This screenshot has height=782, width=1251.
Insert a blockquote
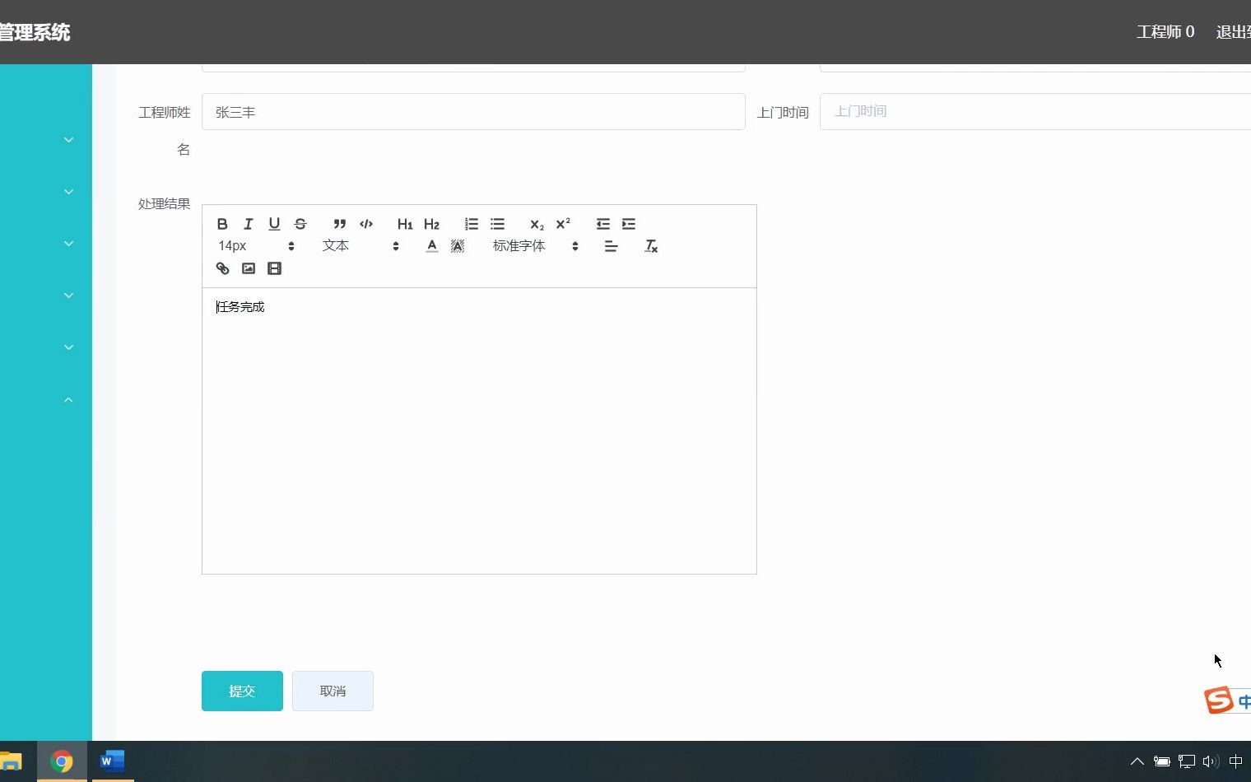340,224
